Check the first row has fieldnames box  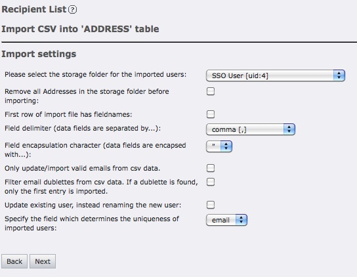[x=211, y=114]
